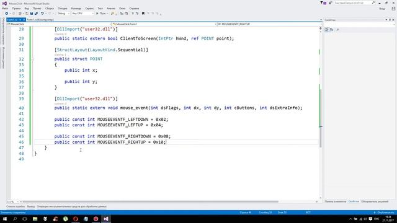
Task: Open the Правка menu
Action: click(x=16, y=8)
